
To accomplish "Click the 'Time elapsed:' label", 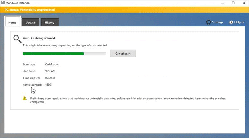I will pyautogui.click(x=31, y=78).
